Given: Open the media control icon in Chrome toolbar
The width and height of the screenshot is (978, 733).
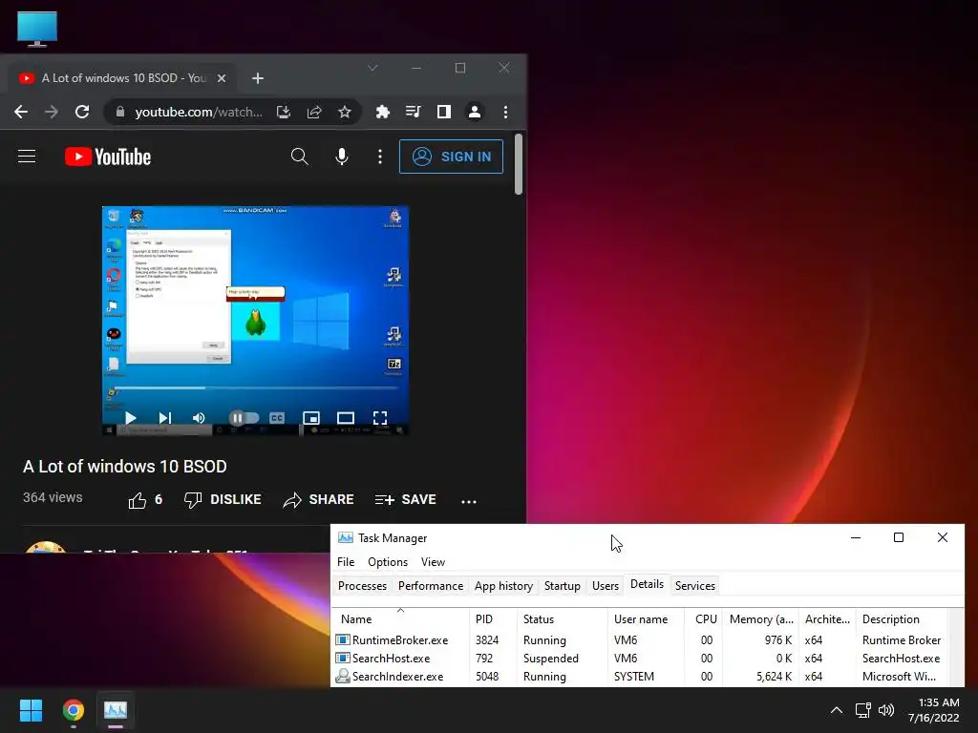Looking at the screenshot, I should coord(413,113).
